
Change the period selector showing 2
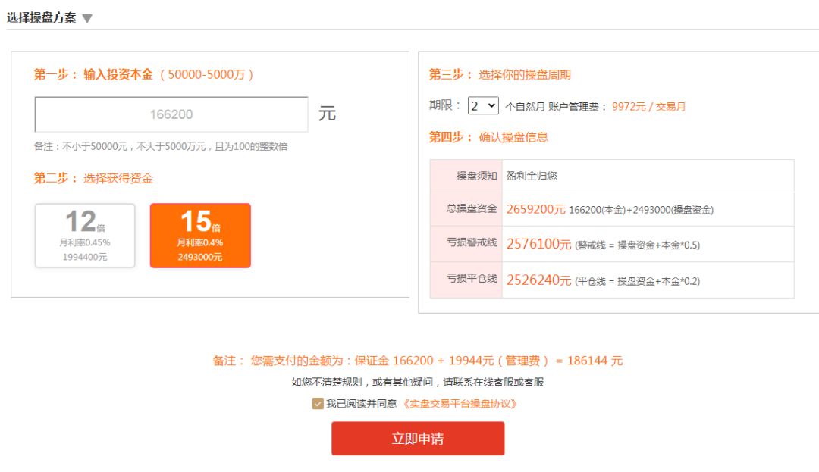click(483, 105)
